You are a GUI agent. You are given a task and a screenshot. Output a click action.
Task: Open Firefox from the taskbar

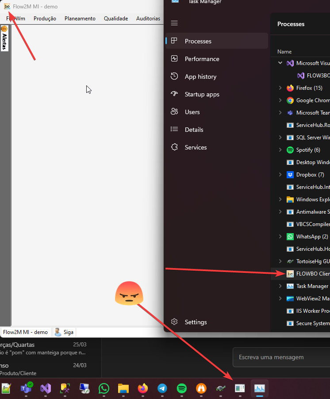pos(143,388)
